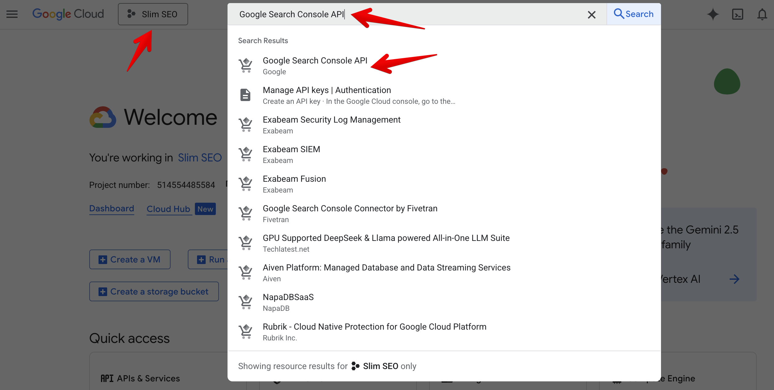Open Rubrik Cloud Native Protection result
Screen dimensions: 774x390
[444, 332]
